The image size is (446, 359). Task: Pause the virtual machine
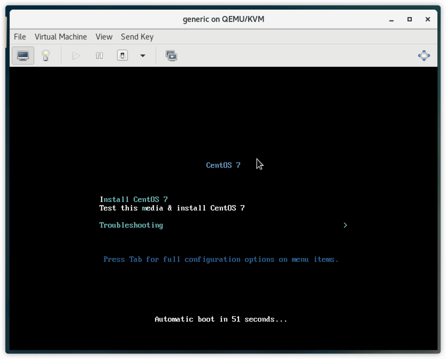99,56
